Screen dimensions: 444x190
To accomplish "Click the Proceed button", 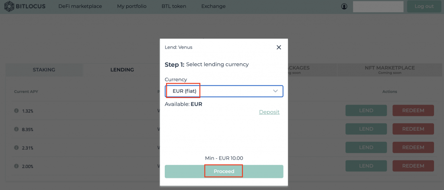I will tap(224, 171).
